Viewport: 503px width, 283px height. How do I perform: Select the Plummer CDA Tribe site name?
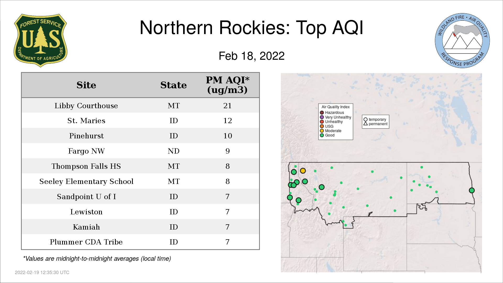[86, 242]
